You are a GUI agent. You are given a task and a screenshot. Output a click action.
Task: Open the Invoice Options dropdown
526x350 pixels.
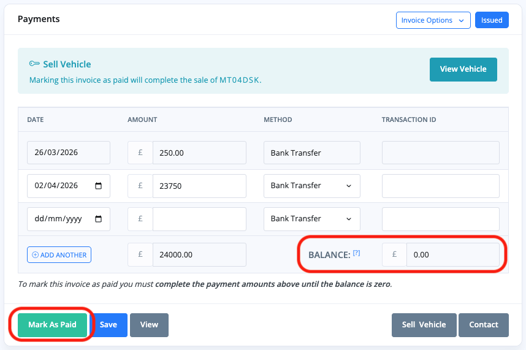point(433,20)
